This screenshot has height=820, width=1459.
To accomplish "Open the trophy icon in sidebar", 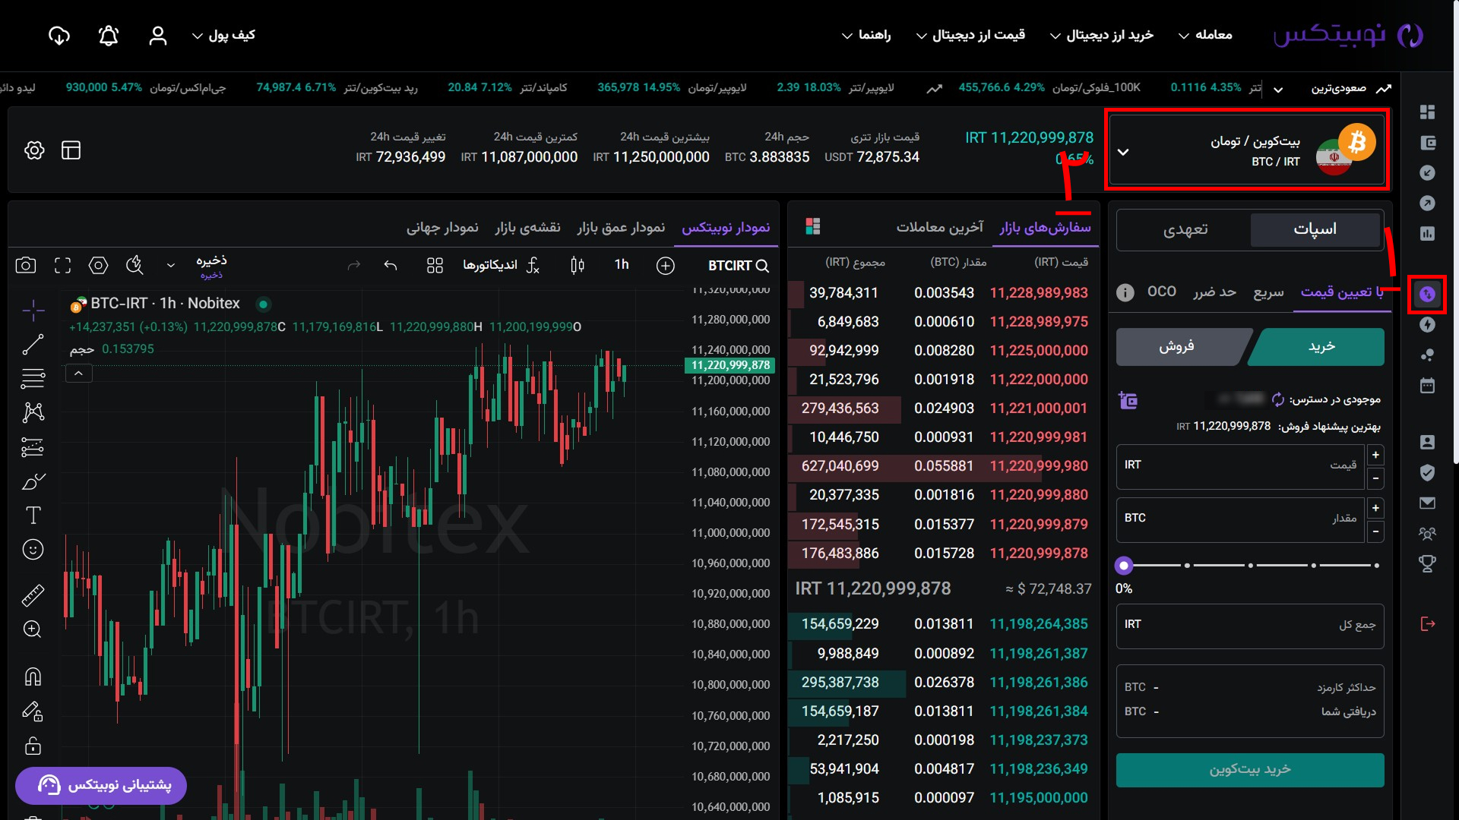I will (x=1427, y=563).
